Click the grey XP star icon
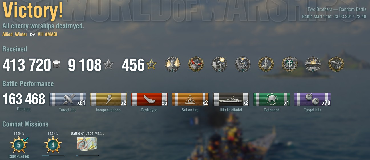 tap(108, 65)
